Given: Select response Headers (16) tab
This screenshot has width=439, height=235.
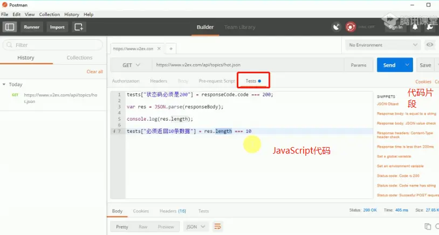Looking at the screenshot, I should (173, 211).
